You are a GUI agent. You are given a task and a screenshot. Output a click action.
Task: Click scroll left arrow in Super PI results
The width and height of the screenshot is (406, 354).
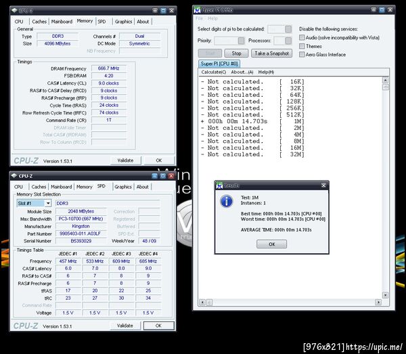[x=202, y=302]
